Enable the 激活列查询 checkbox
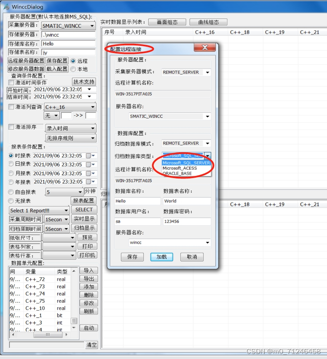This screenshot has width=327, height=359. [11, 107]
